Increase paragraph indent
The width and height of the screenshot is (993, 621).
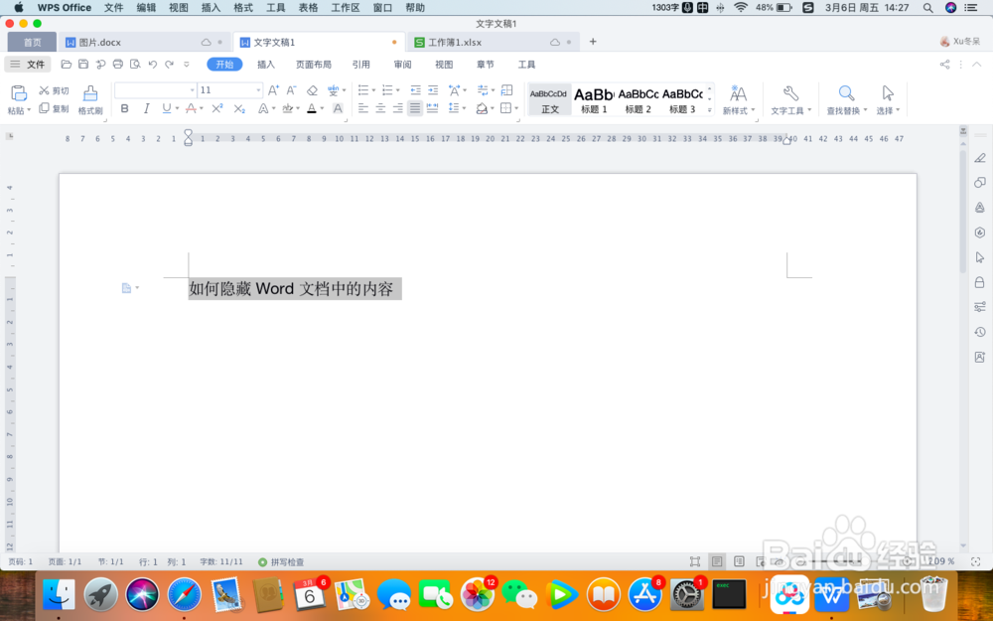[x=433, y=90]
